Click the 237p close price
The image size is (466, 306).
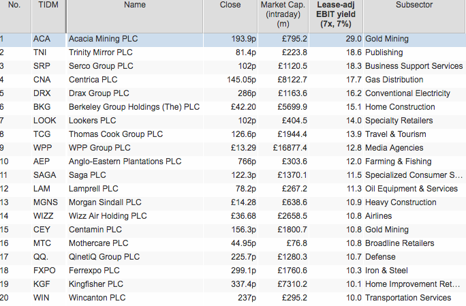tap(247, 299)
